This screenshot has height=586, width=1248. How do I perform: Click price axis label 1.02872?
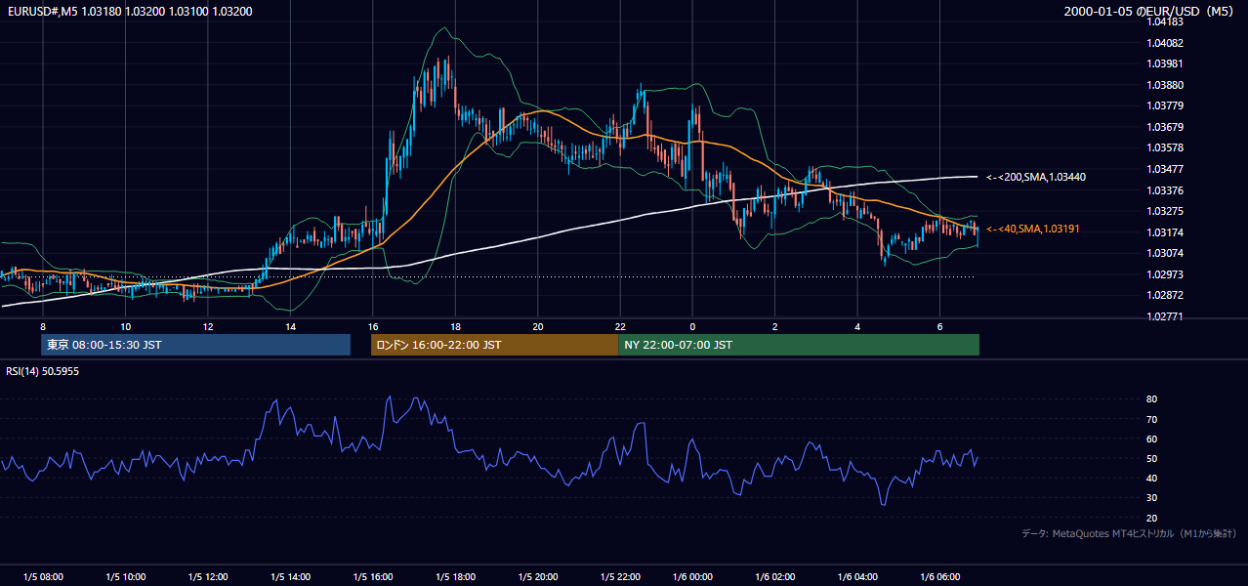(x=1165, y=295)
